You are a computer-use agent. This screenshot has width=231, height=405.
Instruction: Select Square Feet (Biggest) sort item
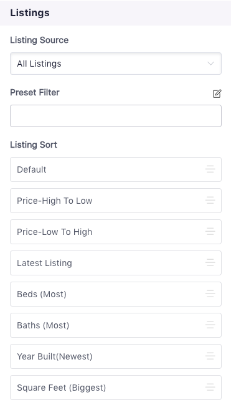click(x=116, y=388)
